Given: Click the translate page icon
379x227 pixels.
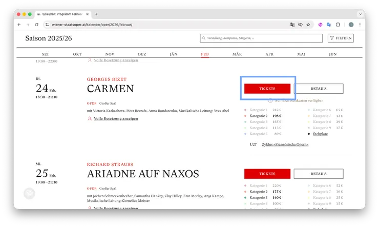Looking at the screenshot, I should coord(292,25).
